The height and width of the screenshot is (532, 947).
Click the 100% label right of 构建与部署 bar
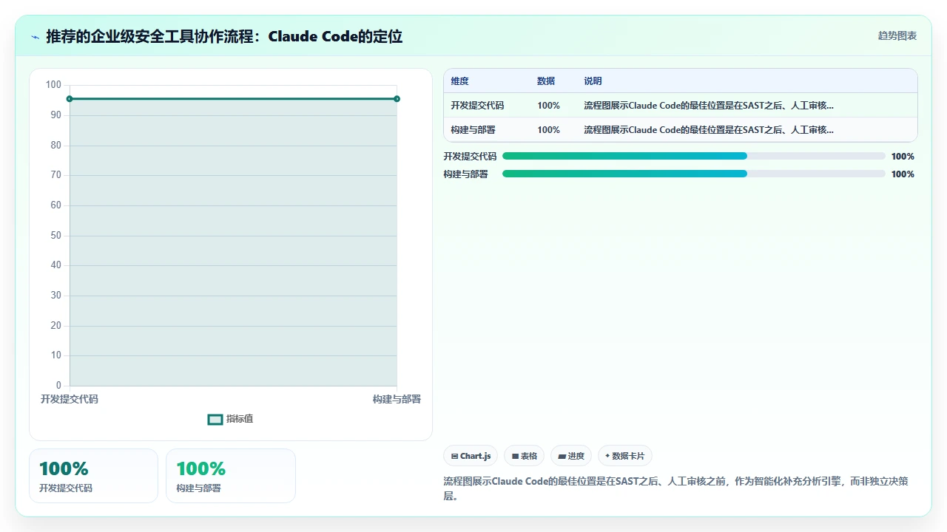pyautogui.click(x=903, y=174)
